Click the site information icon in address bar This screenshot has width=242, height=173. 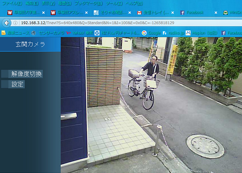pyautogui.click(x=15, y=23)
